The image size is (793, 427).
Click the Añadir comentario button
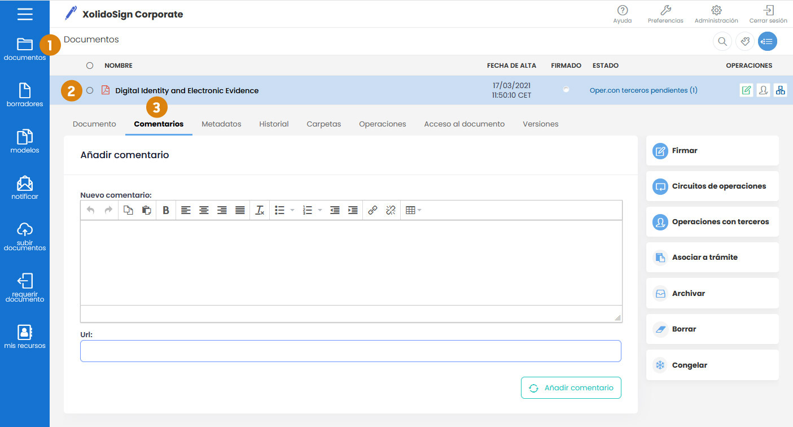pyautogui.click(x=571, y=387)
